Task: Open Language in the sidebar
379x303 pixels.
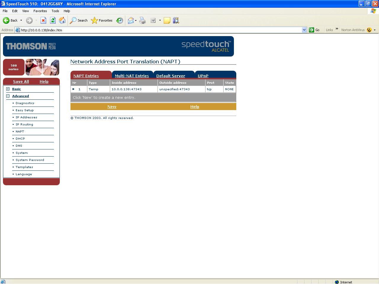Action: click(x=24, y=174)
